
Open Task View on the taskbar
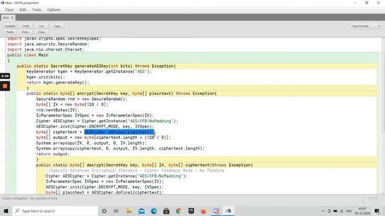click(x=116, y=211)
